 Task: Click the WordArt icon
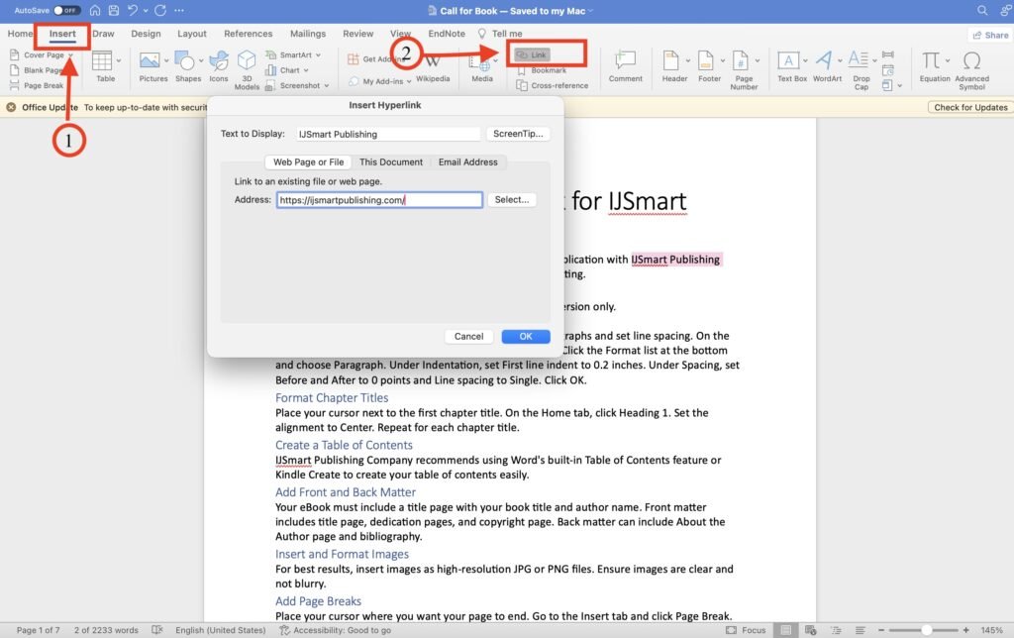pyautogui.click(x=824, y=60)
